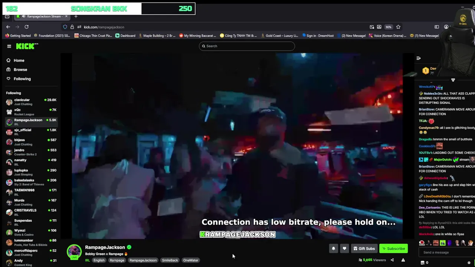Viewport: 475px width, 267px height.
Task: Open TAEMIN1998 channel in the sidebar
Action: pyautogui.click(x=31, y=192)
